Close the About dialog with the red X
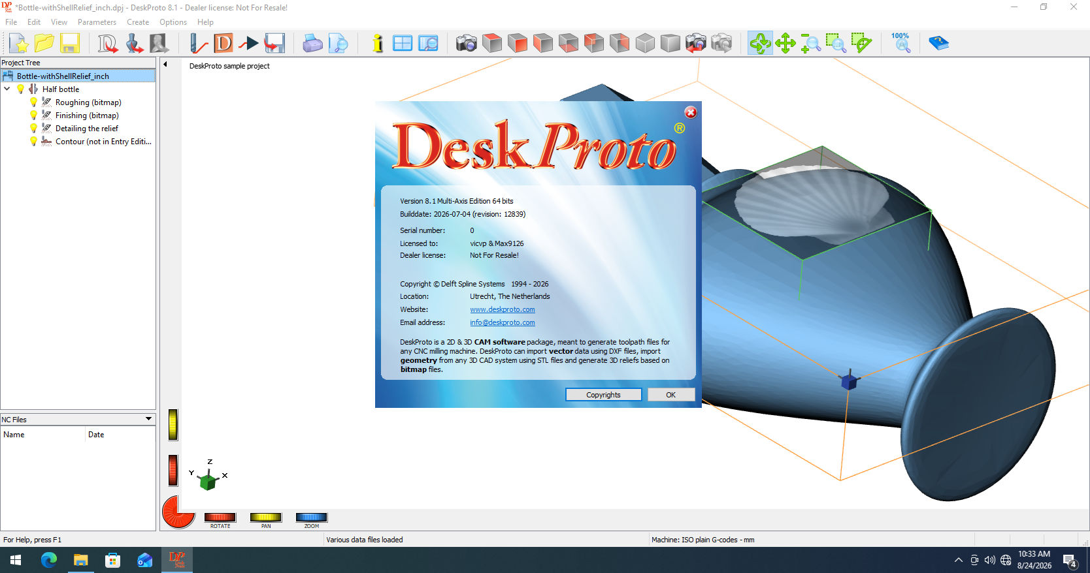Viewport: 1090px width, 573px height. (x=691, y=112)
